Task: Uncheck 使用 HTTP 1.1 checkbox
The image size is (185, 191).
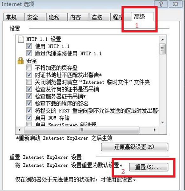Action: [29, 46]
